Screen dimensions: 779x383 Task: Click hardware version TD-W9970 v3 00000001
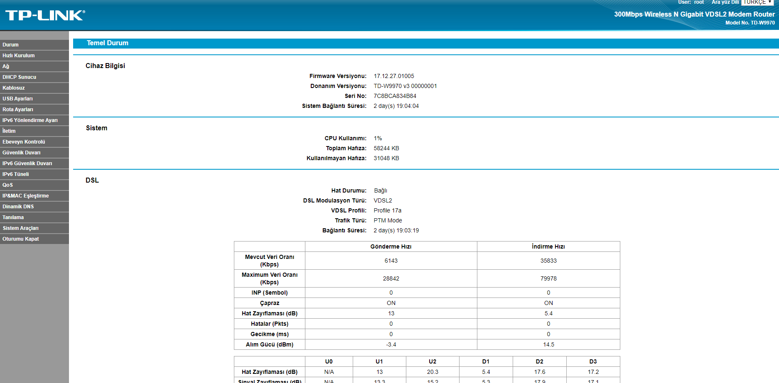click(405, 86)
